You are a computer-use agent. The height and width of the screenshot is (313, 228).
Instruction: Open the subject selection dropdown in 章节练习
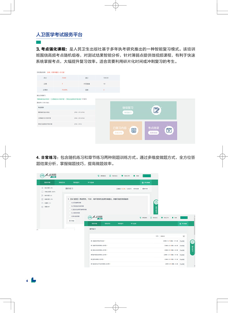pos(184,236)
